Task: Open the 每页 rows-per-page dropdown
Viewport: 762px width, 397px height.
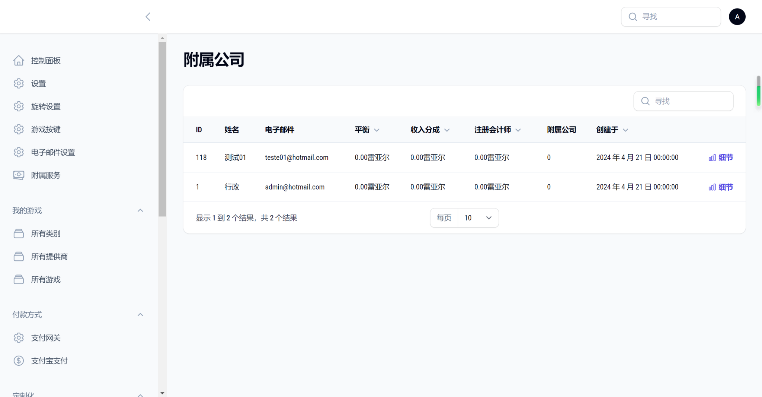Action: 478,218
